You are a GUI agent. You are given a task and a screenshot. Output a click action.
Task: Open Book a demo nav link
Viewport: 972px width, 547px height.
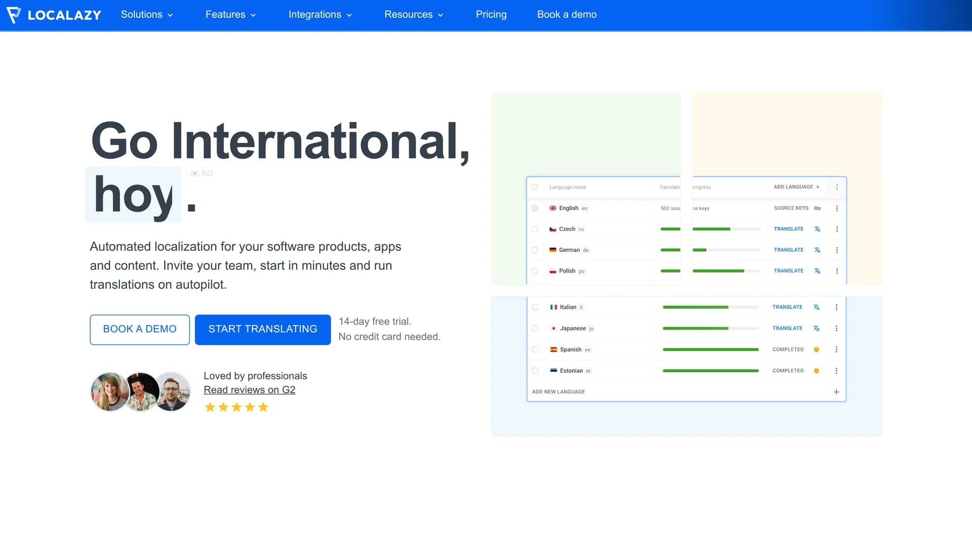coord(566,15)
